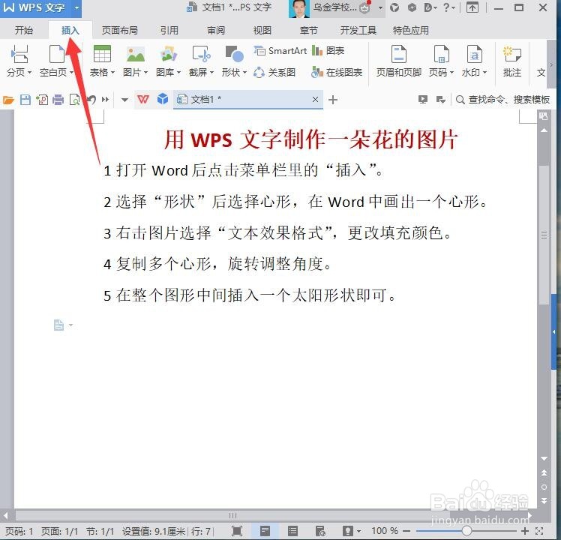Click the 截屏 screenshot icon
Screen dimensions: 561x540
(202, 54)
